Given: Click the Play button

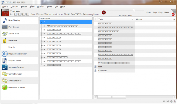Looking at the screenshot, I should click(x=160, y=12).
